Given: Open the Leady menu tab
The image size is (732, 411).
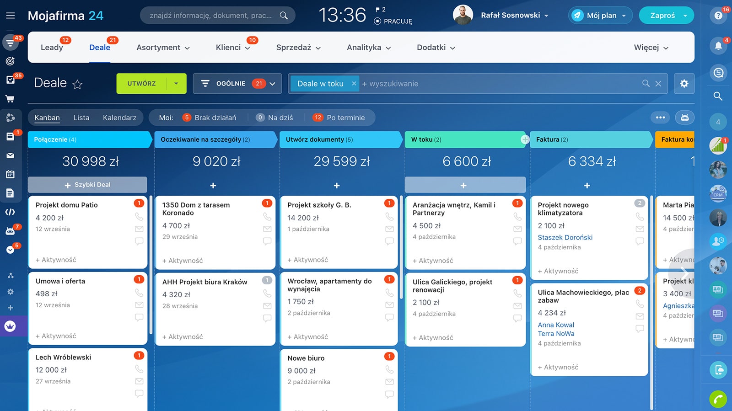Looking at the screenshot, I should 52,48.
